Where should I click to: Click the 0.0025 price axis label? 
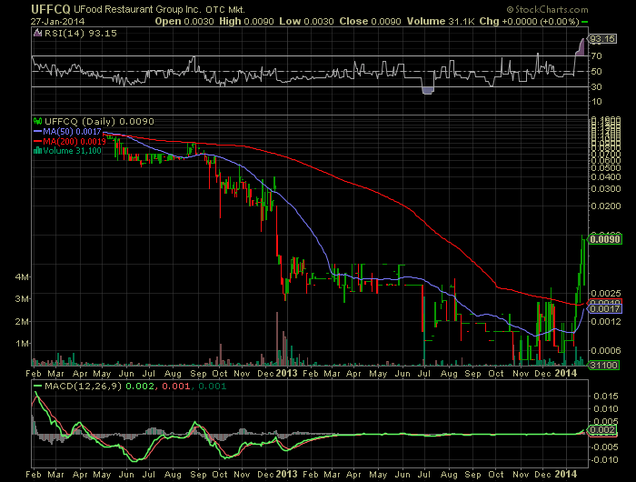point(606,293)
